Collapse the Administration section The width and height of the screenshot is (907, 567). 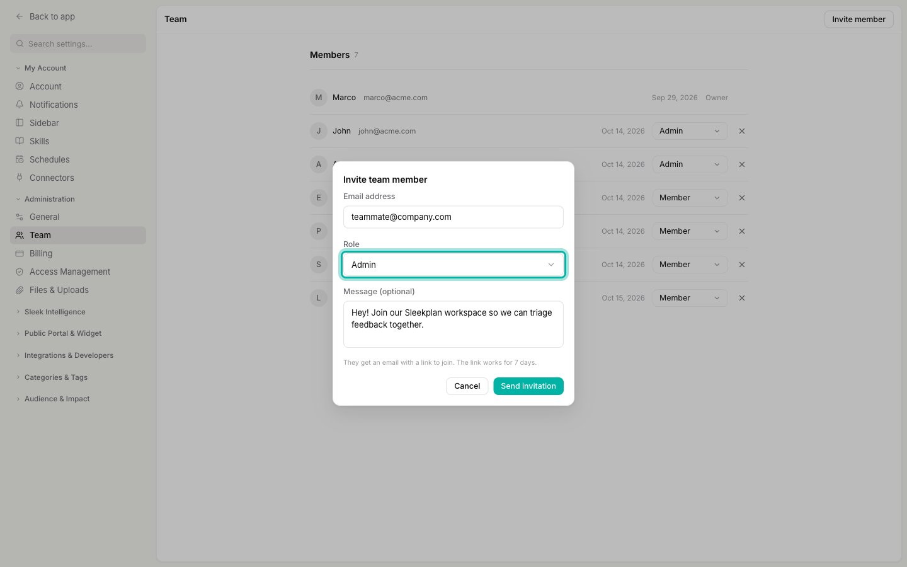pyautogui.click(x=45, y=199)
